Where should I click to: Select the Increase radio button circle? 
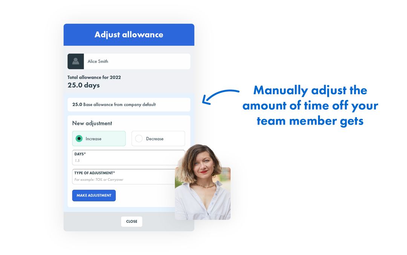(79, 138)
